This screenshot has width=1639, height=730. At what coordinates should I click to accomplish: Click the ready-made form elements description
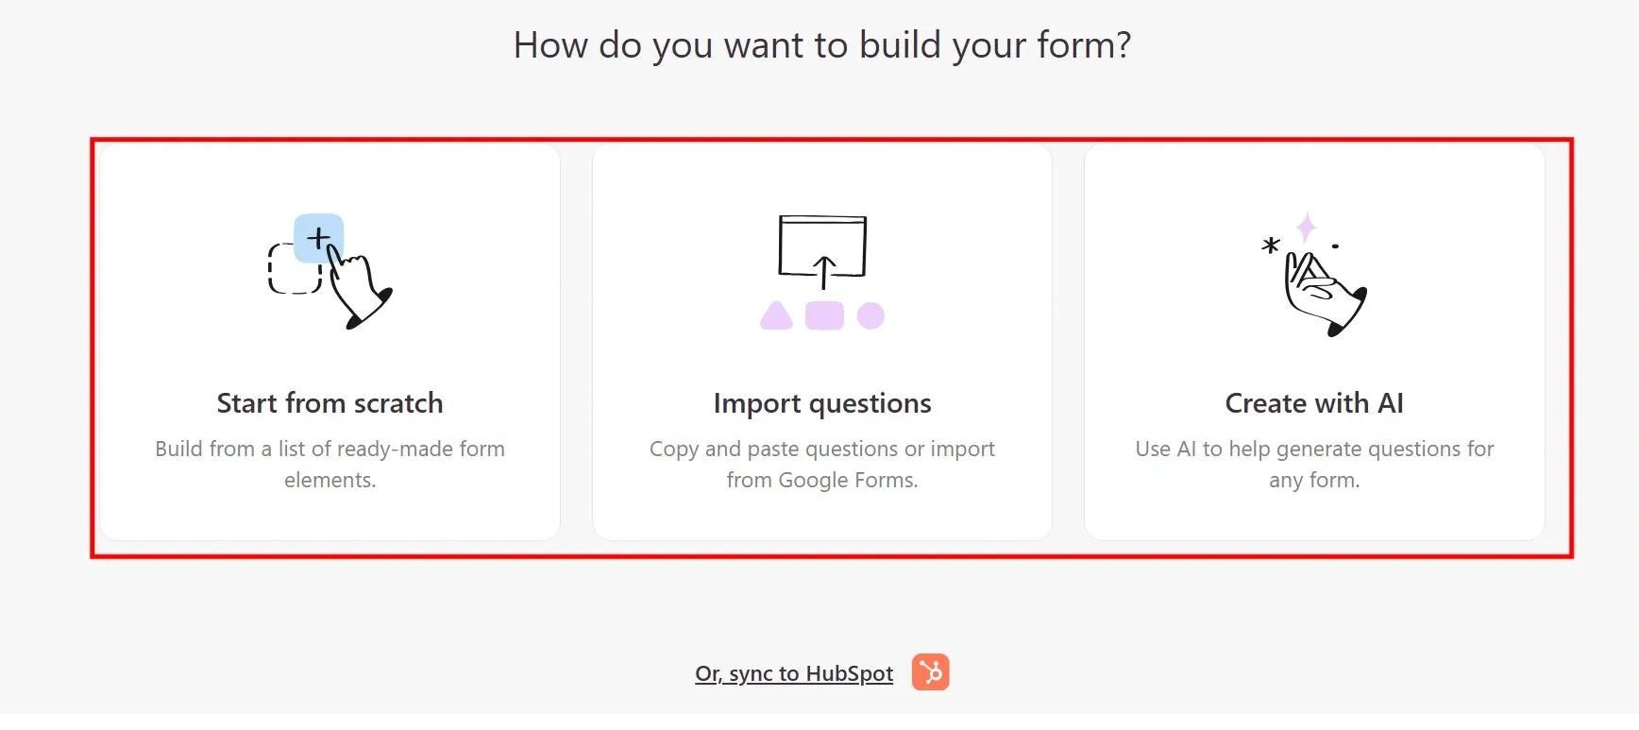(329, 464)
